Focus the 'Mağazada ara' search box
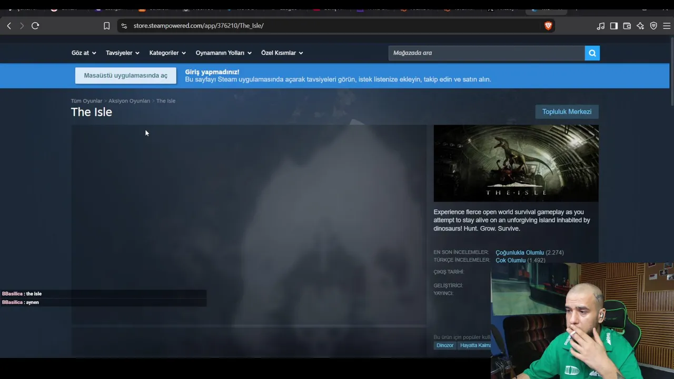The width and height of the screenshot is (674, 379). 487,53
